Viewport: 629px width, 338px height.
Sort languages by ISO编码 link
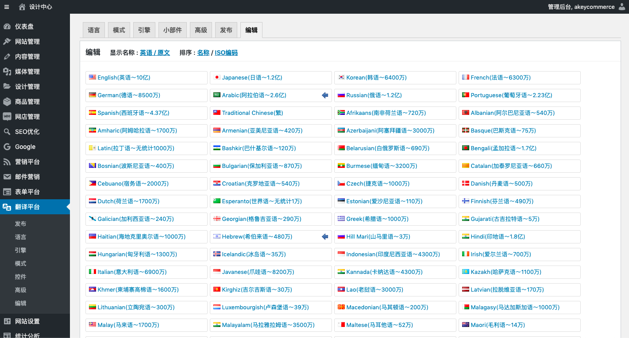pos(226,53)
